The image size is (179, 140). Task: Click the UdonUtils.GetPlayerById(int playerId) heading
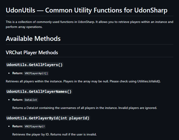[48, 118]
